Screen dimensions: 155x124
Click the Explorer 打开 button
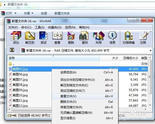[x=9, y=13]
